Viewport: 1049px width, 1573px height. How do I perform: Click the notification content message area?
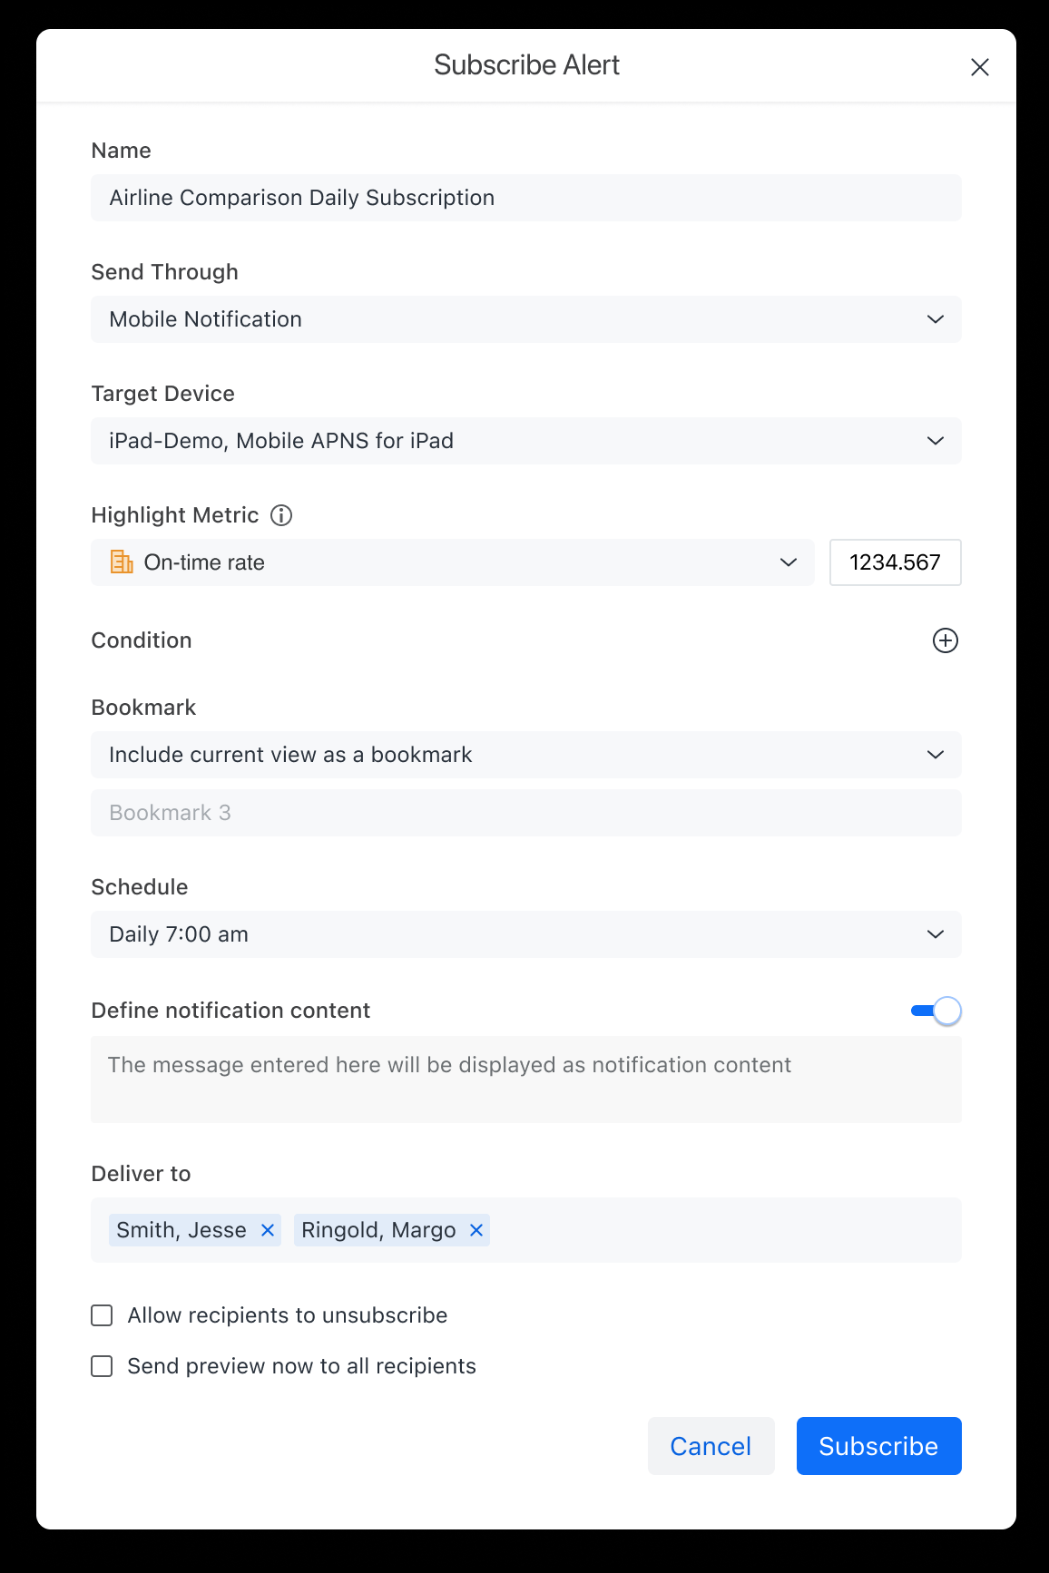(525, 1080)
